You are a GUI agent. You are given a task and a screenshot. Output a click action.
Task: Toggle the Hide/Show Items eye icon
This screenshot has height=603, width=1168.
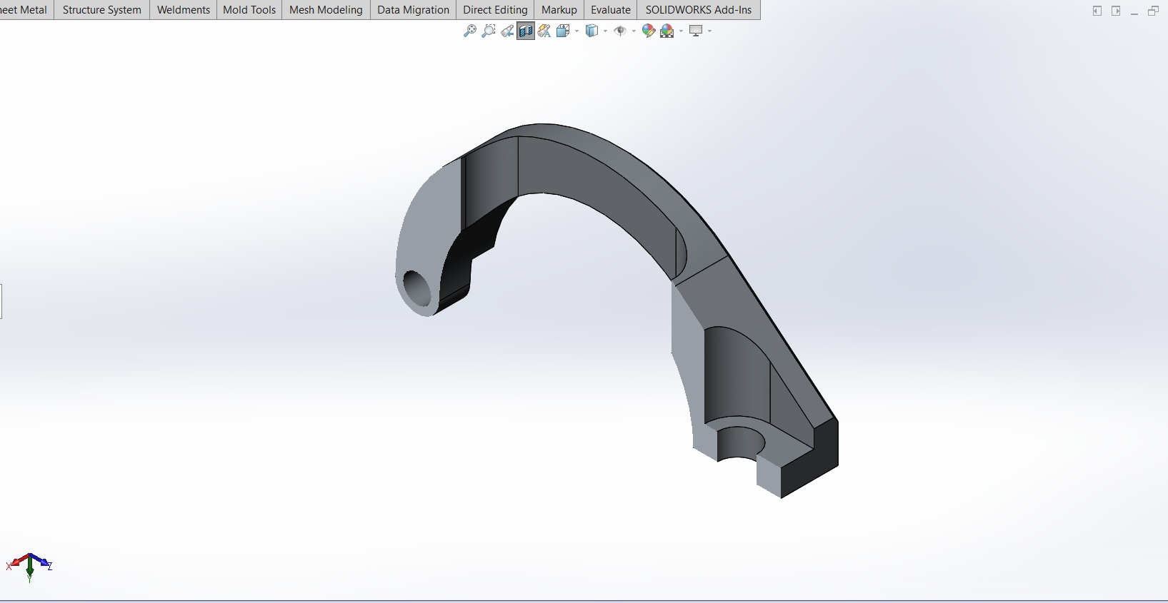point(620,31)
